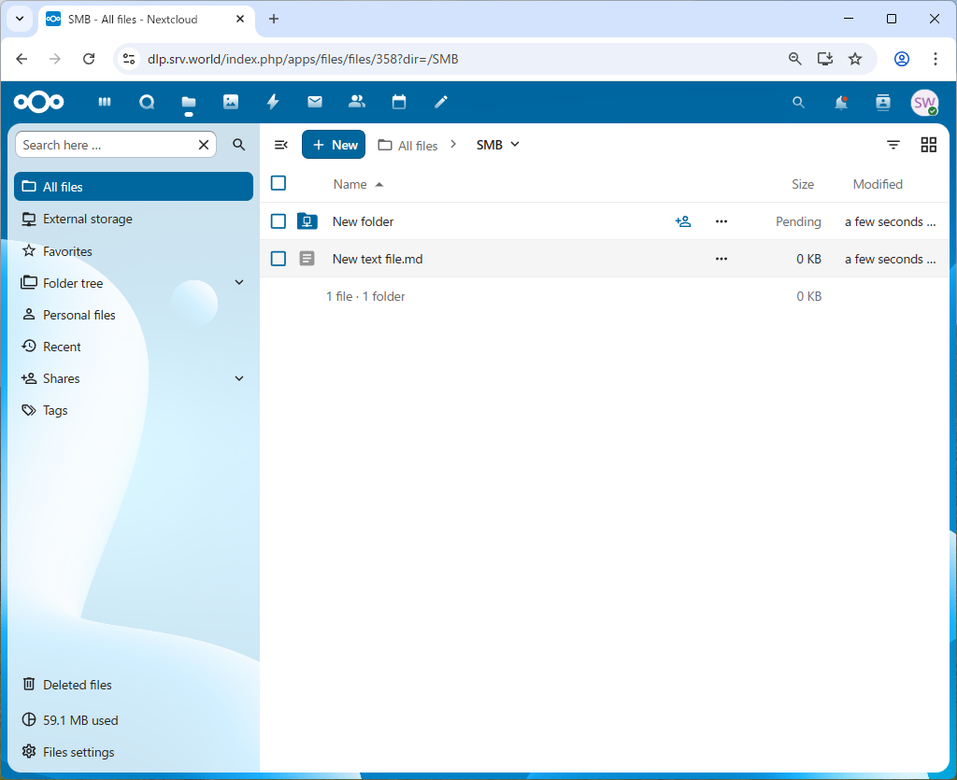The width and height of the screenshot is (957, 780).
Task: Toggle the select all files checkbox
Action: pos(279,183)
